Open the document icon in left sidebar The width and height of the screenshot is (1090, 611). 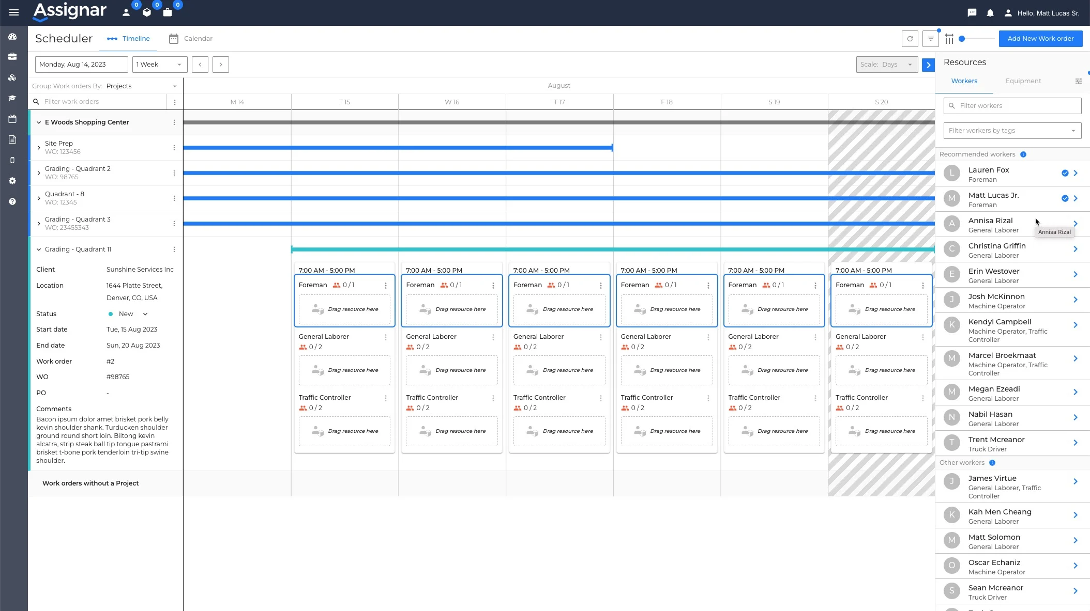tap(12, 139)
